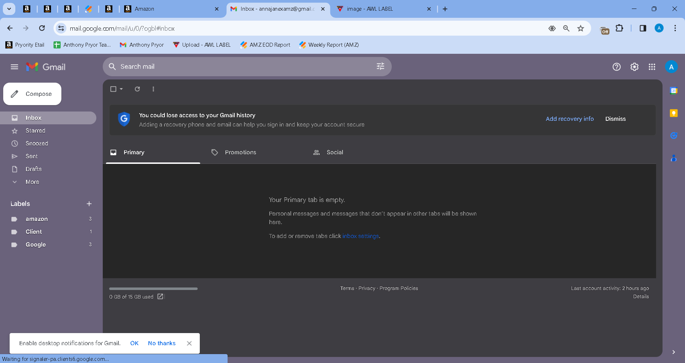685x363 pixels.
Task: Open Google Calendar side panel icon
Action: pyautogui.click(x=674, y=91)
